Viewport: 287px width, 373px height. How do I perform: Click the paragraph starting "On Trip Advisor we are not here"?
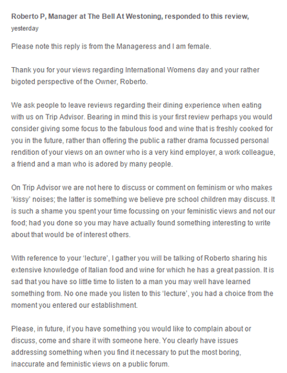pos(143,211)
